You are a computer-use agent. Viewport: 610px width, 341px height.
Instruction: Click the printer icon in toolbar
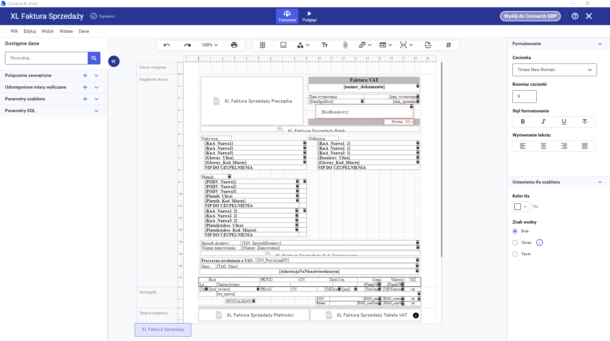[234, 45]
